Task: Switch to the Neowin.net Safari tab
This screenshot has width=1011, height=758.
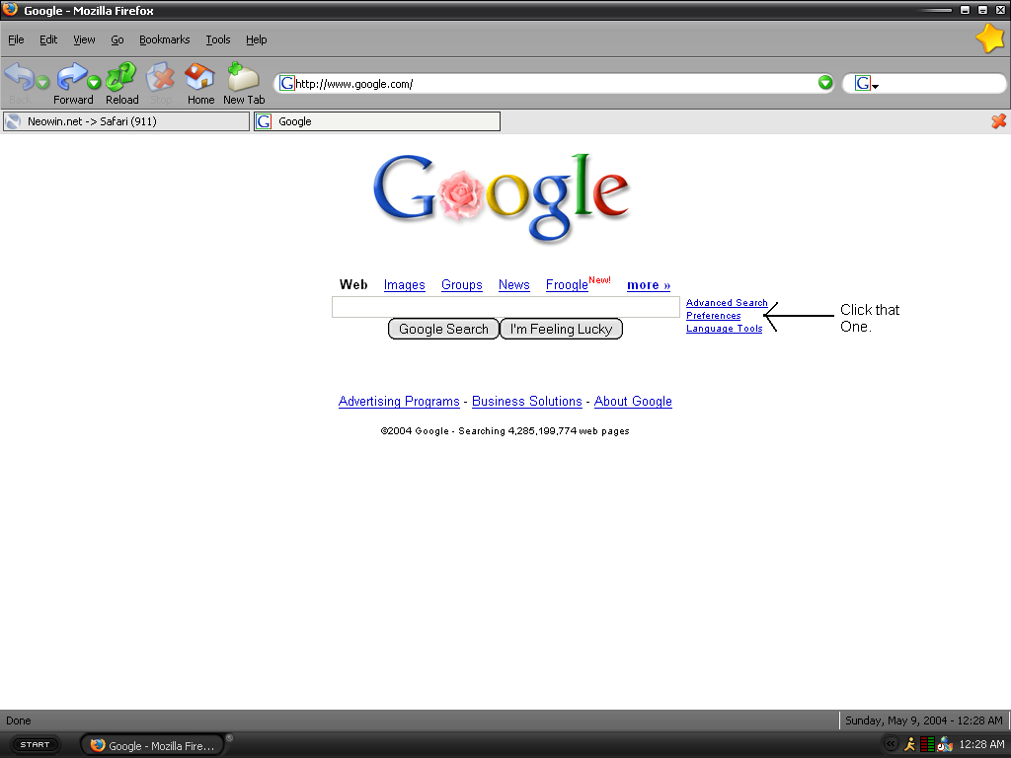Action: tap(126, 121)
